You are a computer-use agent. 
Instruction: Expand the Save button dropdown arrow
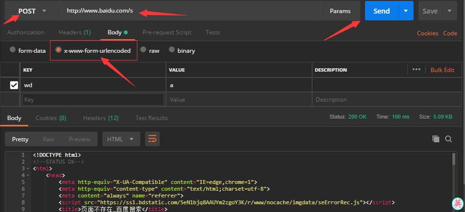449,11
